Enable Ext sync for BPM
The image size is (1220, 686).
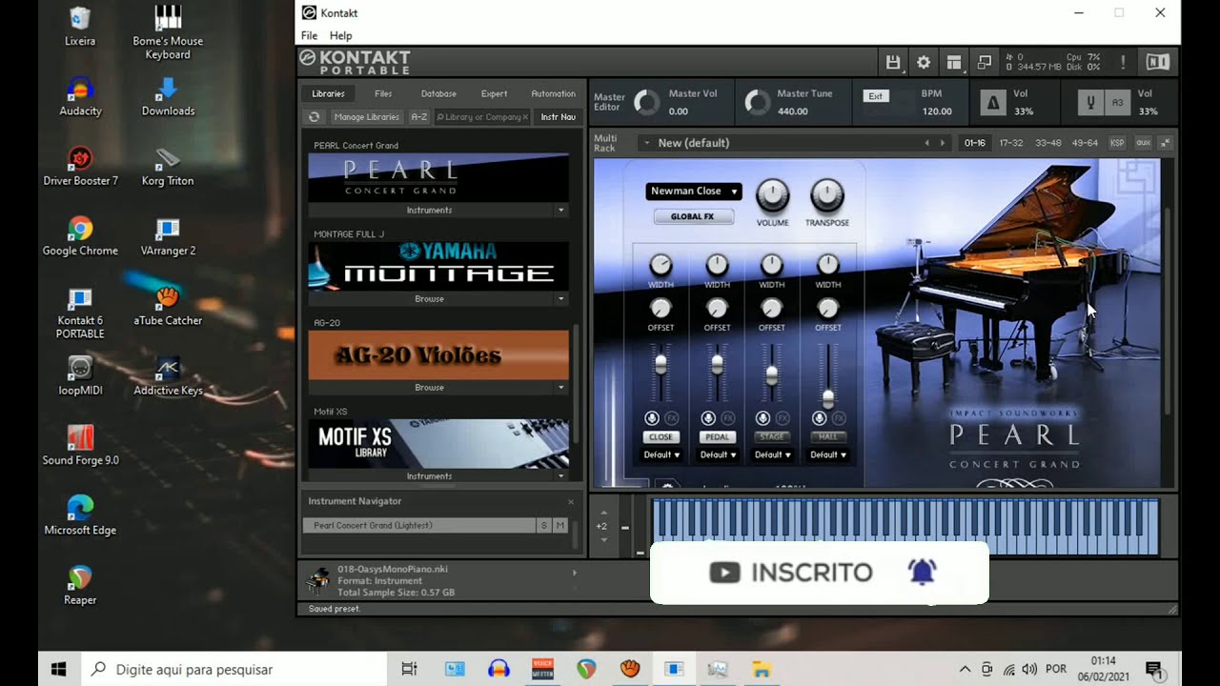pyautogui.click(x=875, y=96)
